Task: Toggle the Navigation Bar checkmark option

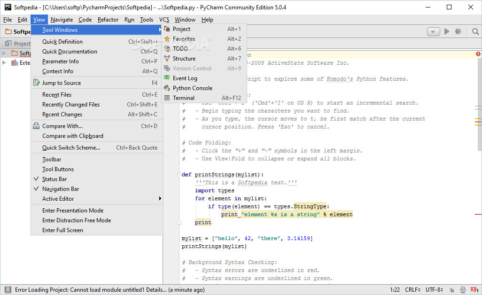Action: point(97,189)
